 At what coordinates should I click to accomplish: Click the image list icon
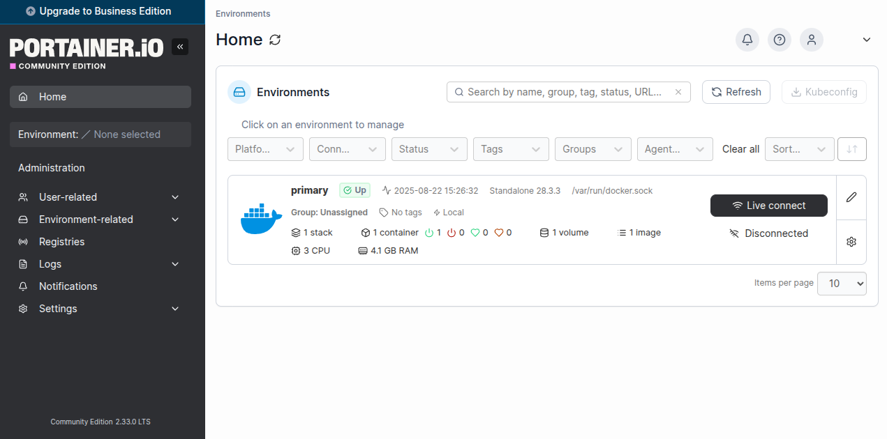click(x=622, y=233)
